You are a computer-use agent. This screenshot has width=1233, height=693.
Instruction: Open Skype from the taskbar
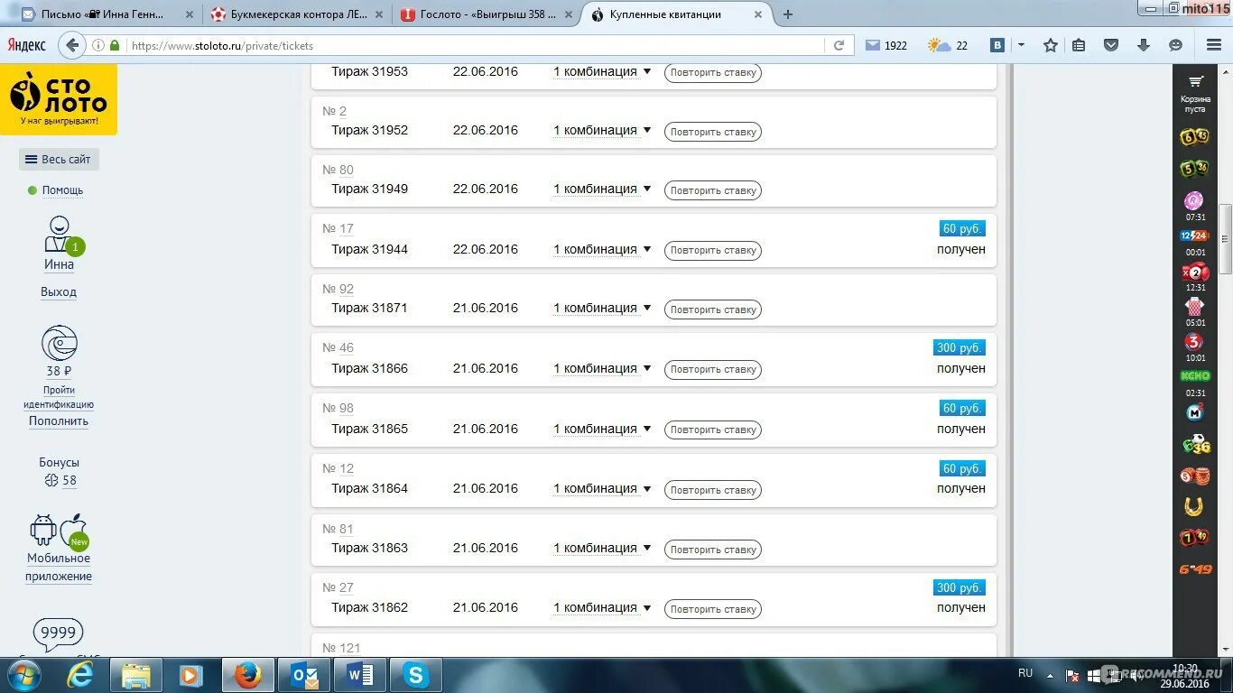coord(415,675)
